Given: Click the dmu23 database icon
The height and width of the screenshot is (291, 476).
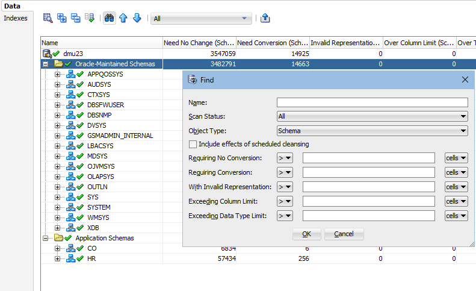Looking at the screenshot, I should pos(47,54).
